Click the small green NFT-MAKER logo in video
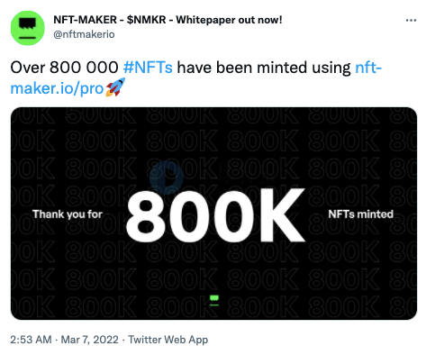 [x=214, y=300]
